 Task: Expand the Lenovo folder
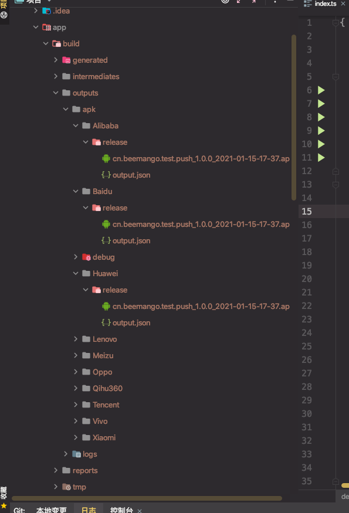point(76,339)
